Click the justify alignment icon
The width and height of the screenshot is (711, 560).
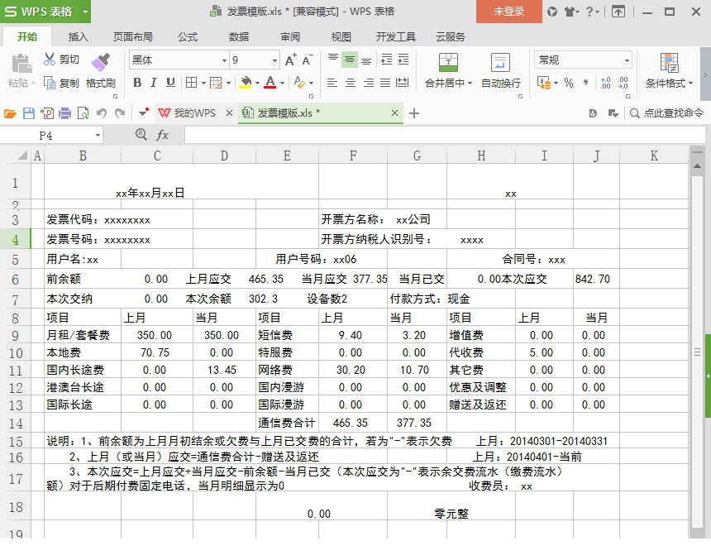click(385, 83)
